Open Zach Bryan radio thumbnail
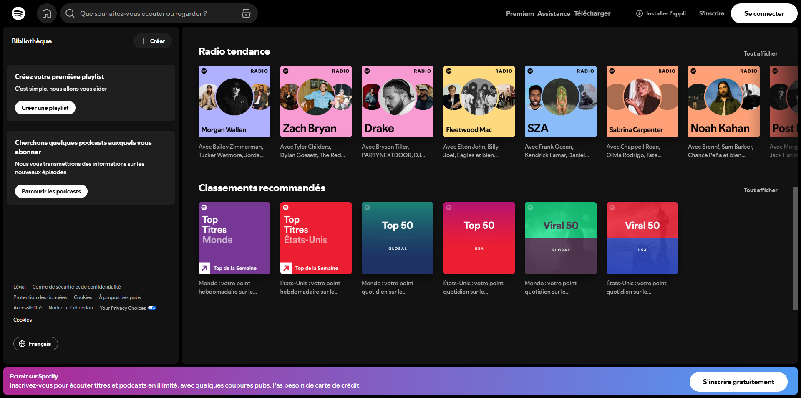Viewport: 801px width, 398px height. tap(316, 101)
